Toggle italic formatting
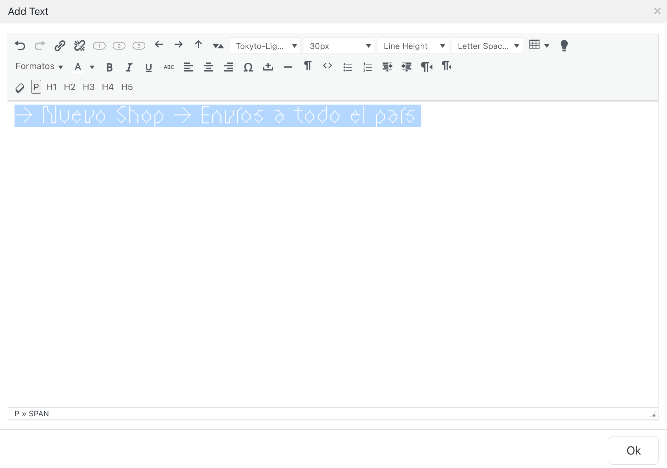The image size is (667, 468). point(129,67)
